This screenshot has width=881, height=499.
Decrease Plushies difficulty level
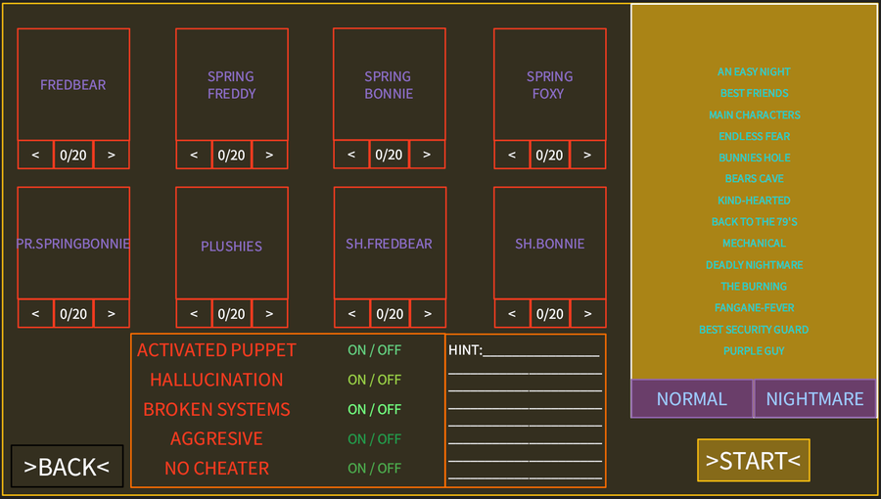[194, 313]
